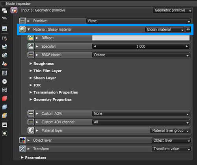197x165 pixels.
Task: Open the Custom AOV None dropdown
Action: (x=141, y=114)
